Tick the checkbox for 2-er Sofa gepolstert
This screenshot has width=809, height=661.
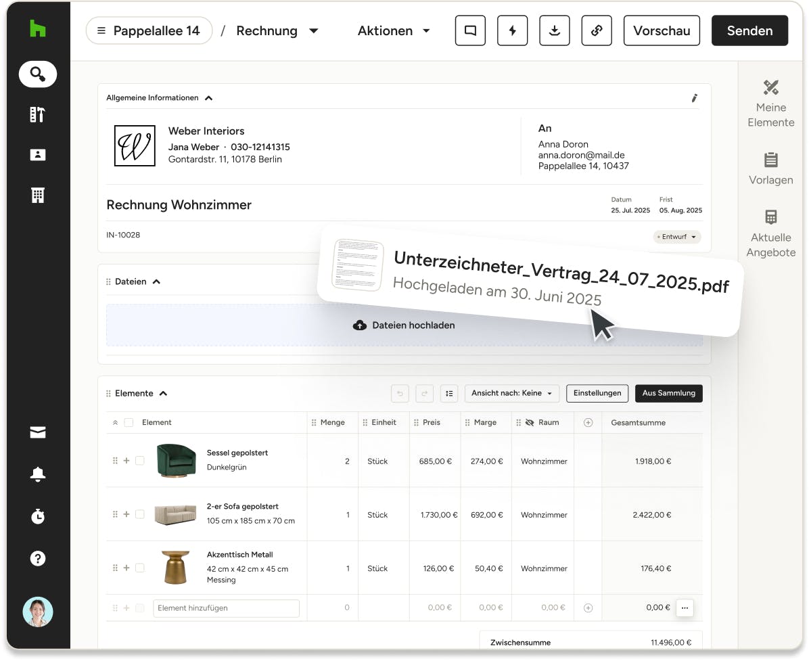tap(140, 514)
